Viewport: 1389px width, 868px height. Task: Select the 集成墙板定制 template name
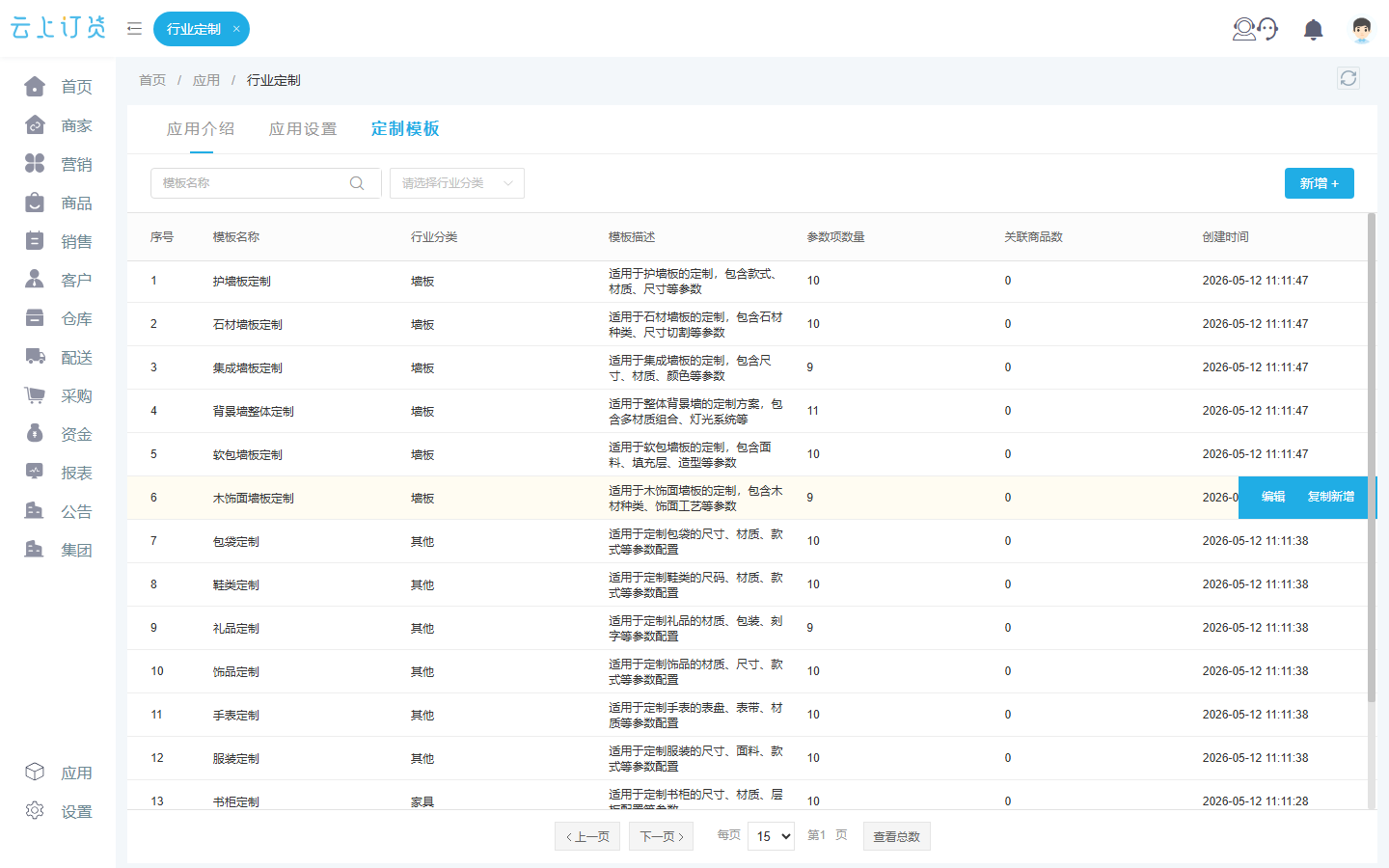click(x=248, y=368)
